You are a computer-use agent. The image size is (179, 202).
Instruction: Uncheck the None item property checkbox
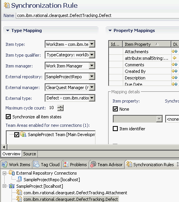coord(115,109)
